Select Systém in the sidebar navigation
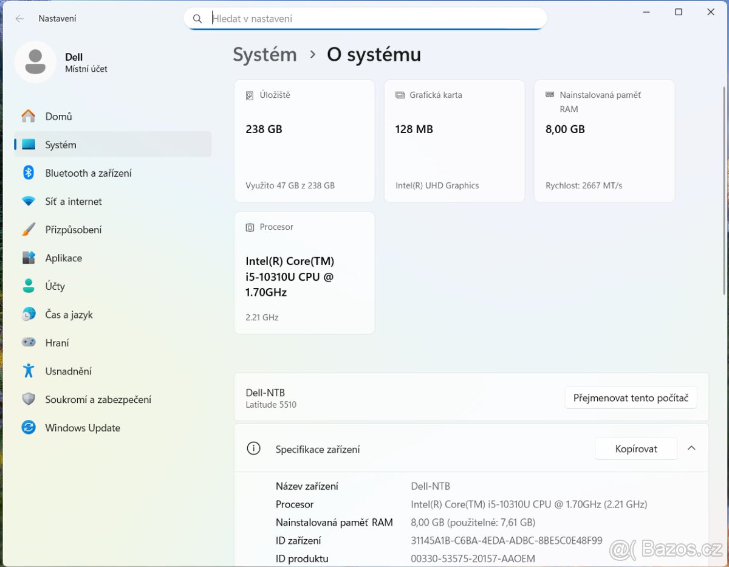The height and width of the screenshot is (567, 729). tap(61, 145)
